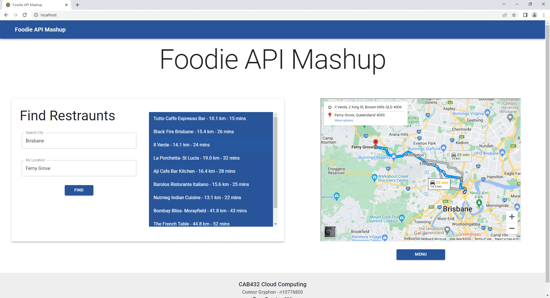
Task: Click the Search City input field
Action: click(x=79, y=141)
